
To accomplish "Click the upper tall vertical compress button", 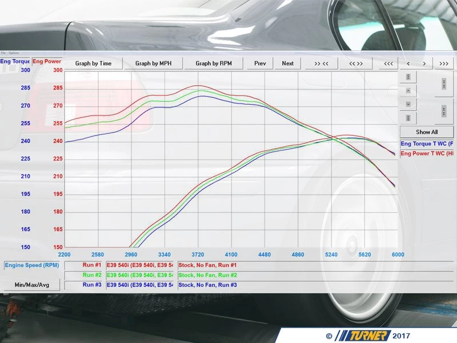I will pyautogui.click(x=444, y=84).
